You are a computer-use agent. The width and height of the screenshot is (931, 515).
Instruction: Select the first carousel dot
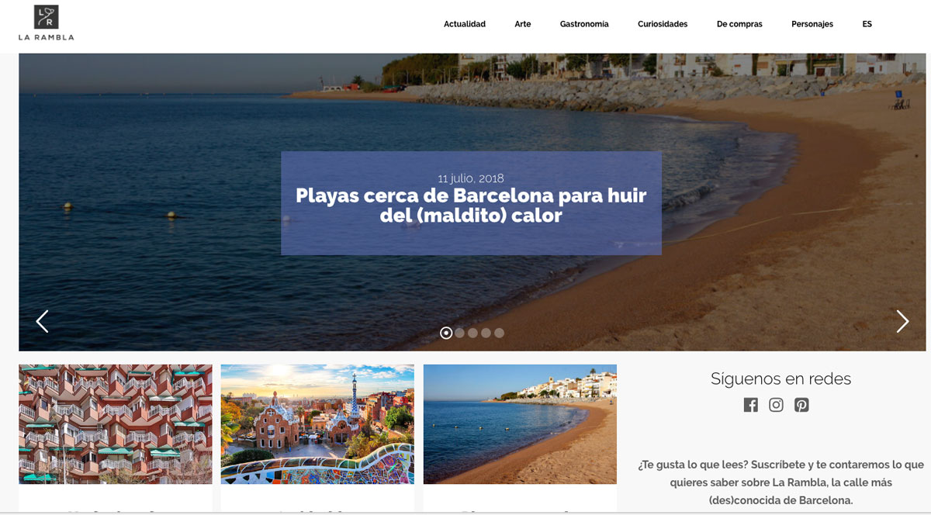pos(446,333)
